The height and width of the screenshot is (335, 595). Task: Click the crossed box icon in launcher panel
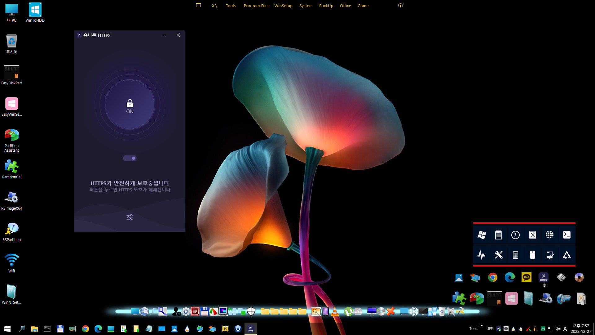(x=532, y=235)
